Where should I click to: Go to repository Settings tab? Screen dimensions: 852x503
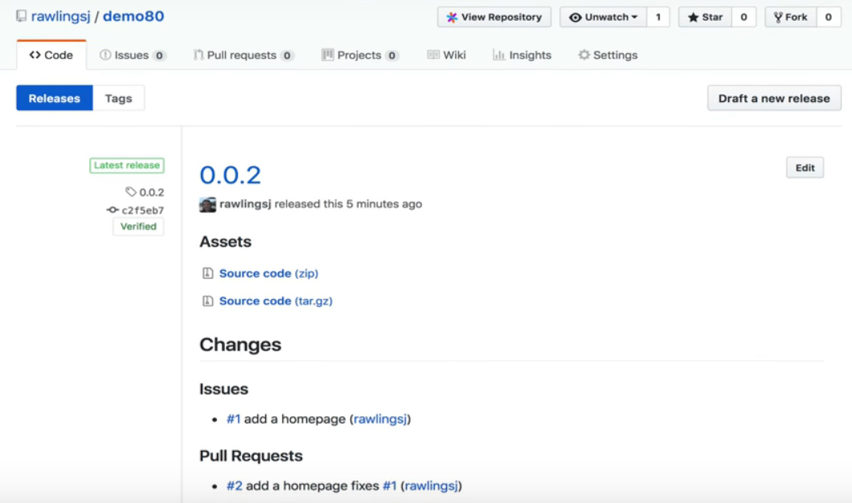(608, 55)
